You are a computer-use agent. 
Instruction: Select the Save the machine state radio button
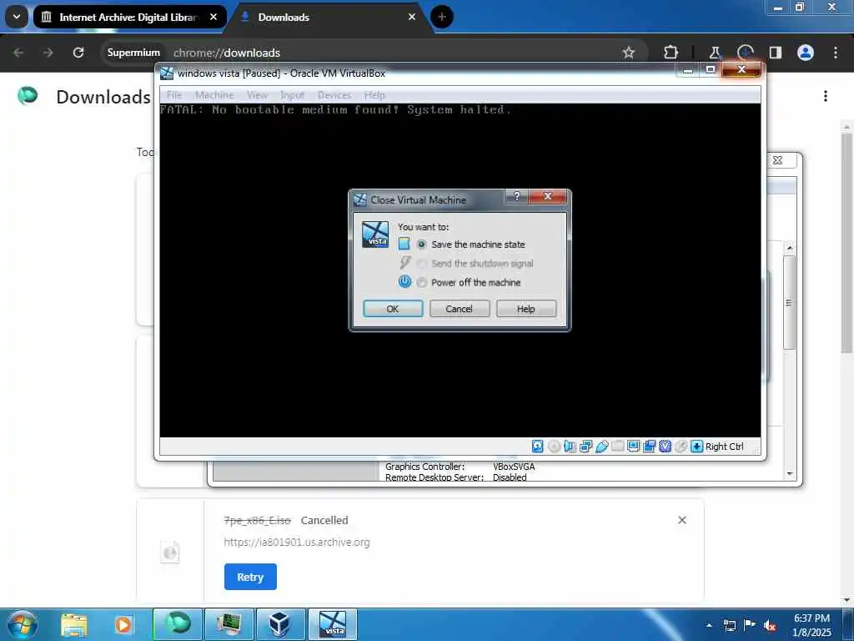[421, 245]
